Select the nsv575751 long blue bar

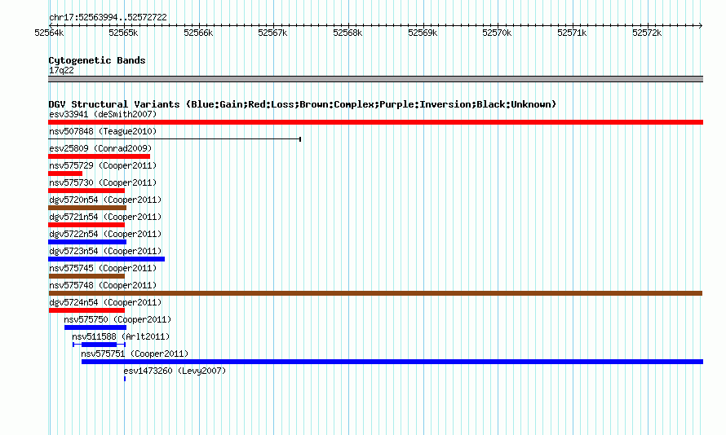coord(392,362)
